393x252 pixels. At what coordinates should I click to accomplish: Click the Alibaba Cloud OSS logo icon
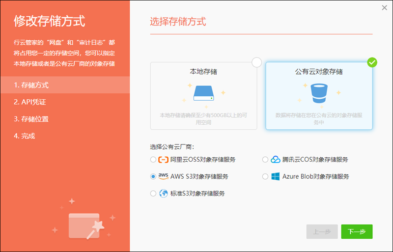tap(163, 160)
